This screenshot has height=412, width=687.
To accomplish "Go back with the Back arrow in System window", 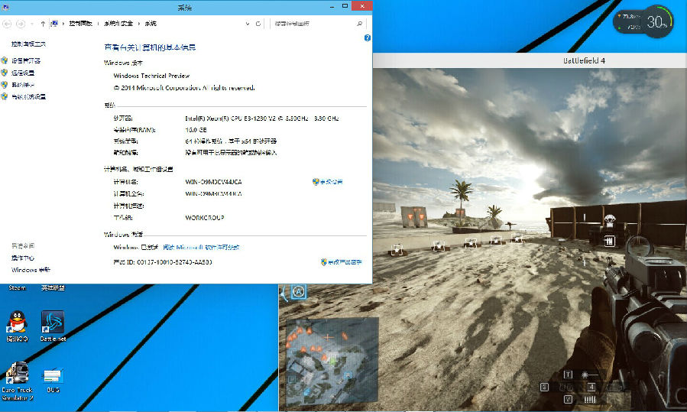I will click(x=7, y=24).
